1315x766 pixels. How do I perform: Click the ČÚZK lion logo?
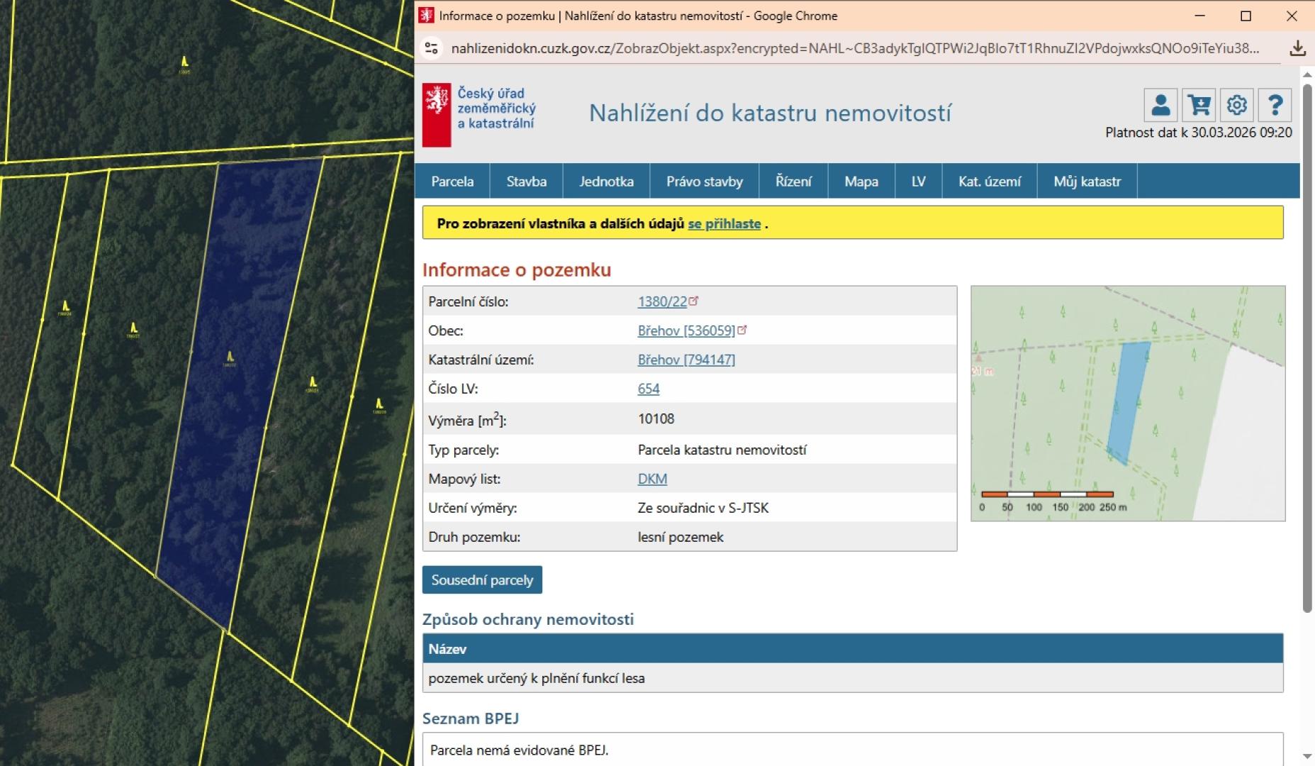pos(437,115)
